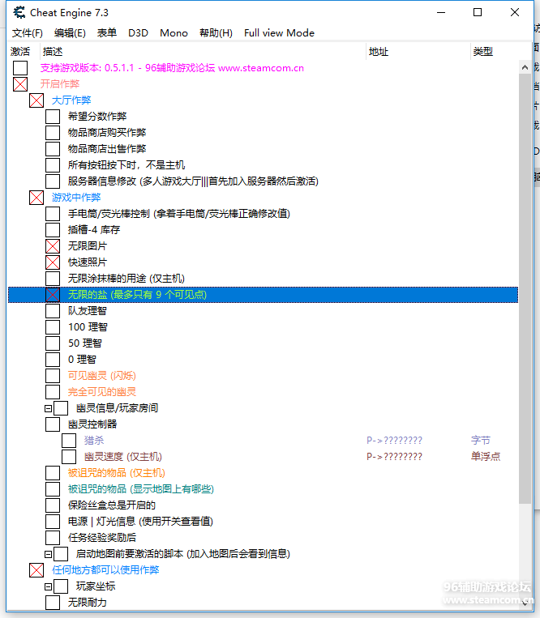
Task: Check the 猎杀 checkbox
Action: (x=69, y=441)
